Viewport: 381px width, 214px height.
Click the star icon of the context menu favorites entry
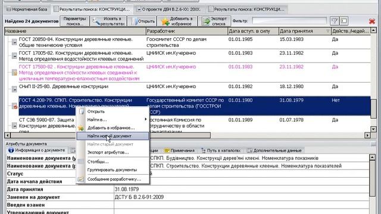pos(81,128)
